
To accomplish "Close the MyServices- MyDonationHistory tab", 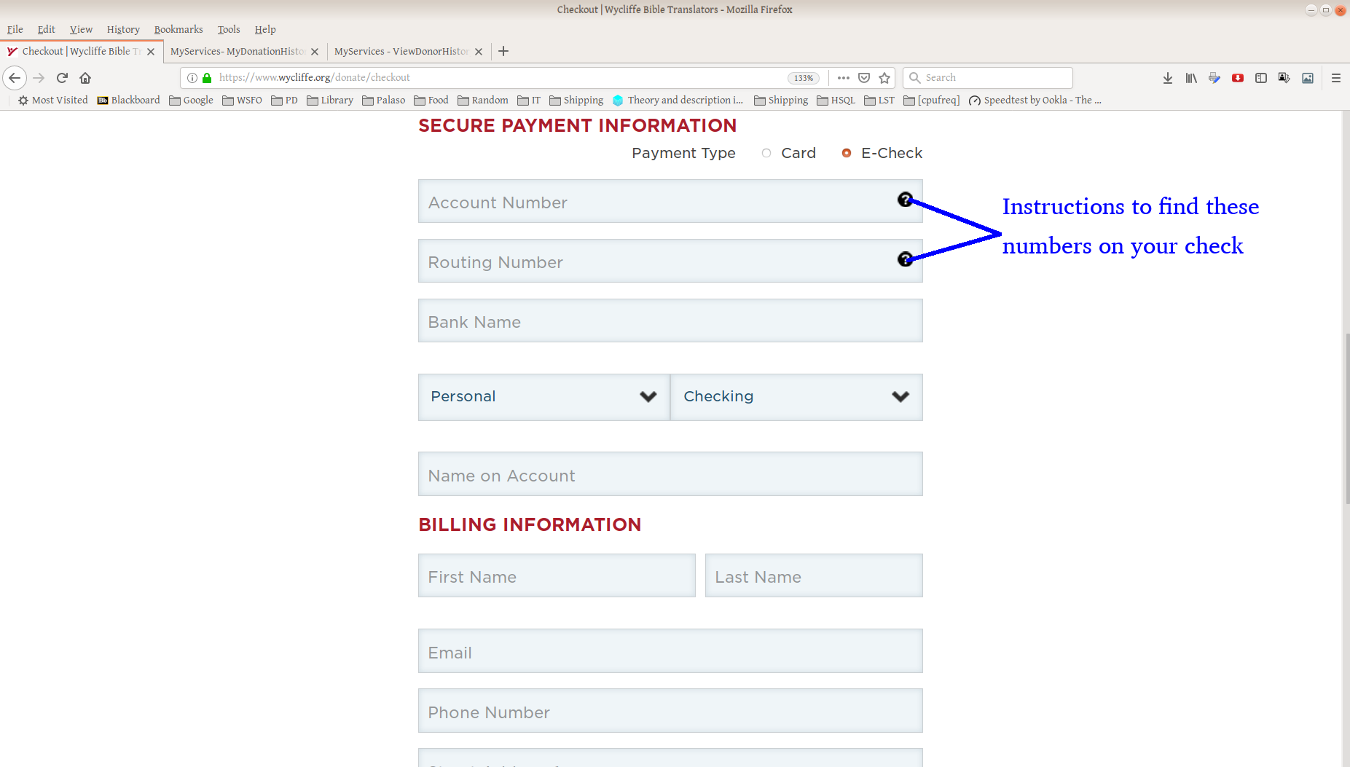I will [x=315, y=52].
